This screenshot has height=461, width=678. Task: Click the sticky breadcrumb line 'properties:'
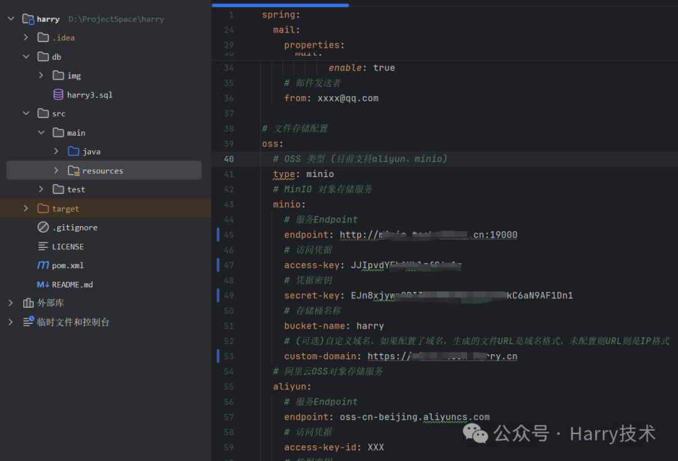point(314,45)
